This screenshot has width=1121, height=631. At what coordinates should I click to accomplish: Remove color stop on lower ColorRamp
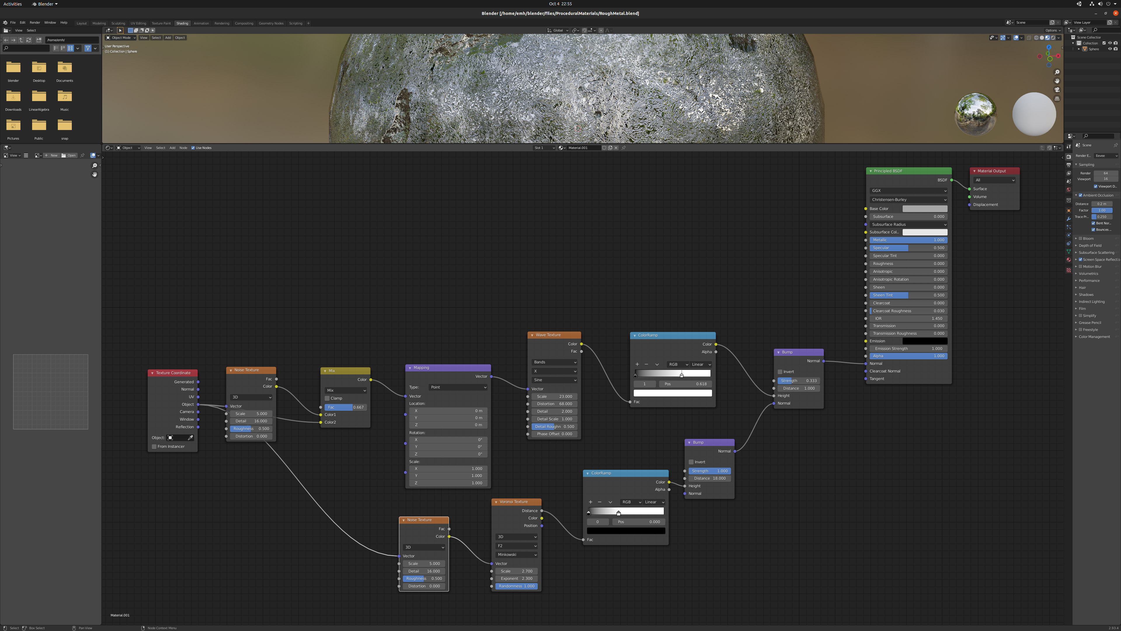click(x=600, y=502)
